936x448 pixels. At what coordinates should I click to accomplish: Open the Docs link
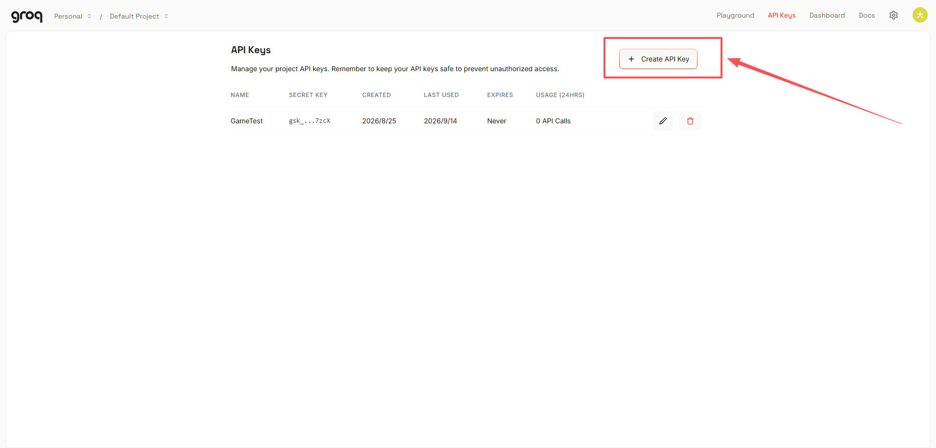(x=867, y=15)
